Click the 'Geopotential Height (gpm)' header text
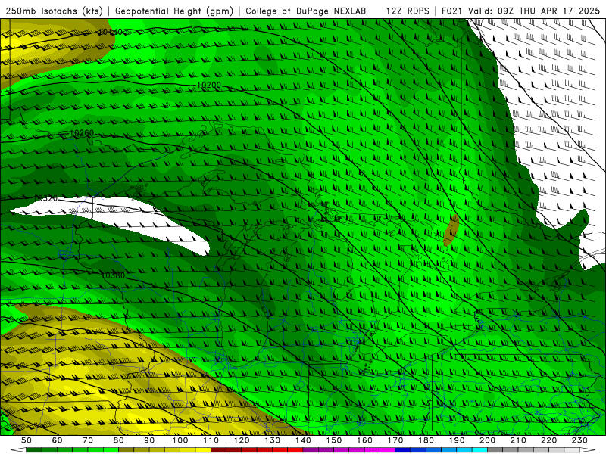Screen dimensions: 606x454 [174, 11]
